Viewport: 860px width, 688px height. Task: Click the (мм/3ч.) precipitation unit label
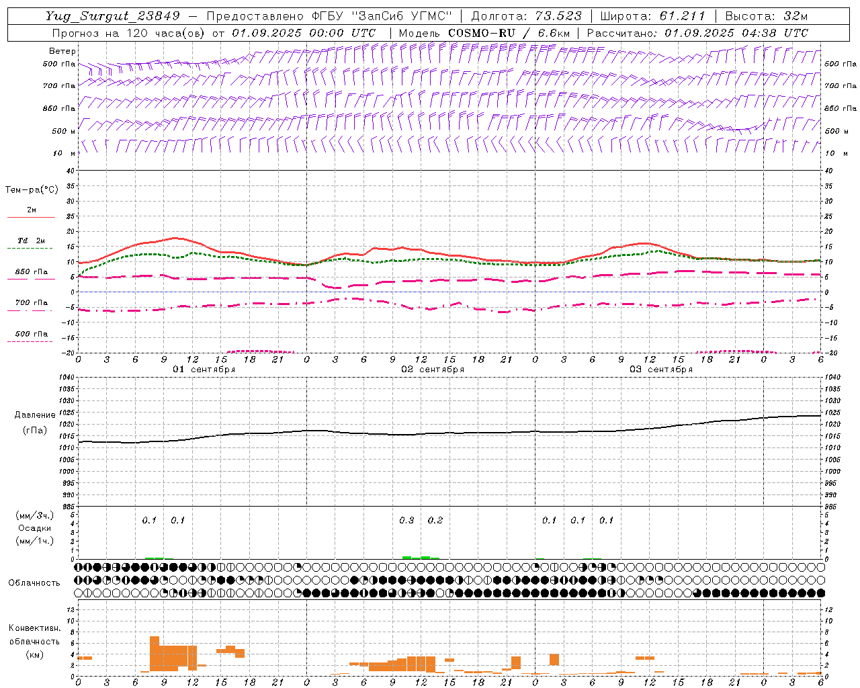[34, 515]
